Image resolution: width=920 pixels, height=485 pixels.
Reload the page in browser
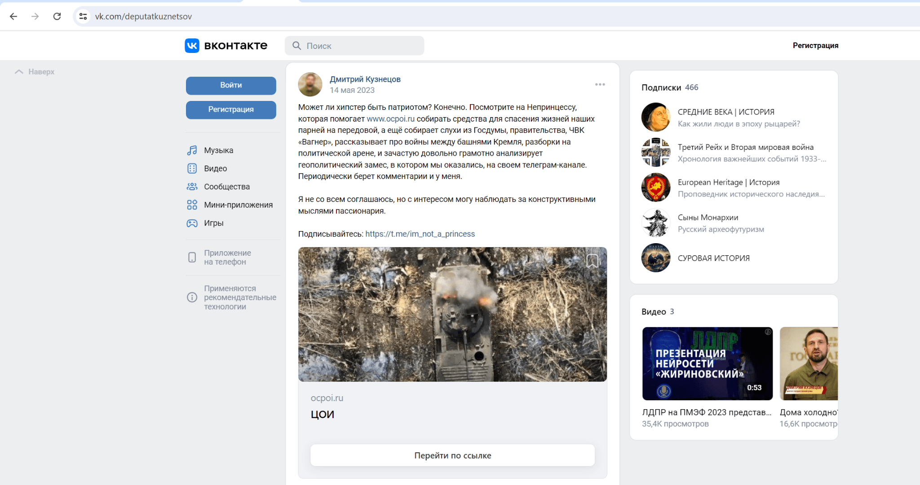click(x=57, y=17)
